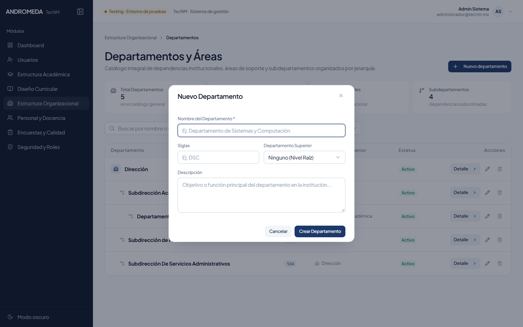The width and height of the screenshot is (523, 327).
Task: Click the Nuevo departamento button
Action: click(480, 66)
